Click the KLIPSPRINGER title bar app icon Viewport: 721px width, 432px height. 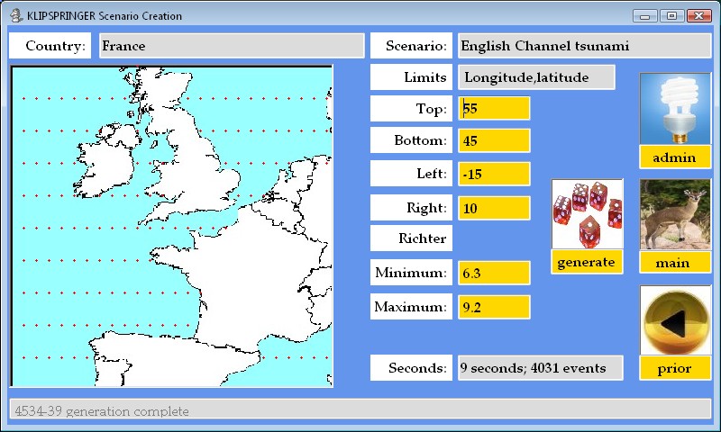[15, 15]
